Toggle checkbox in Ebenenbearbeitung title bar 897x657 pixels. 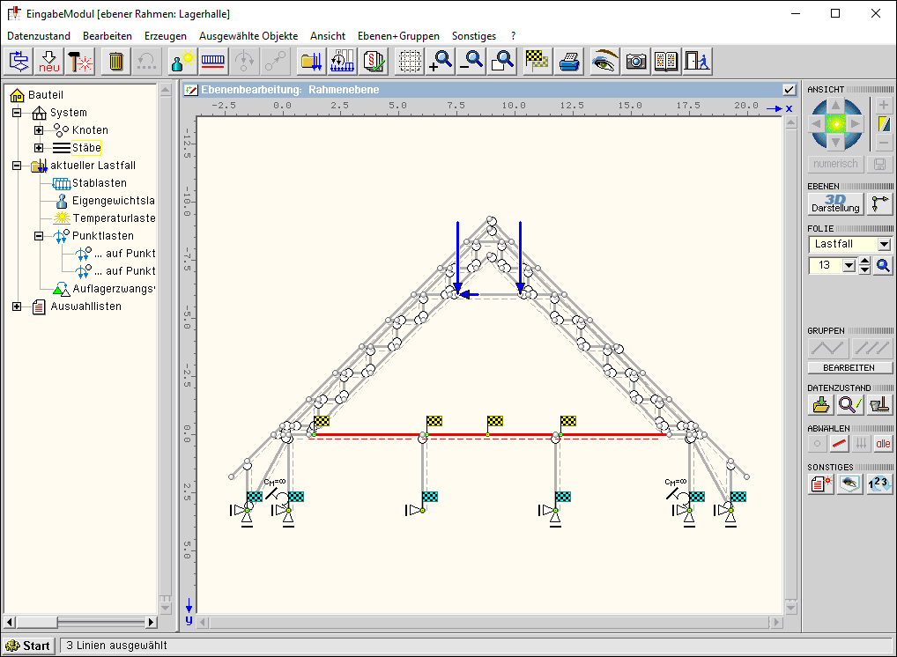click(x=789, y=90)
